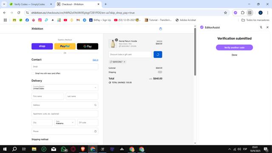Go back using the browser back arrow
Viewport: 272px width, 153px height.
tap(5, 13)
